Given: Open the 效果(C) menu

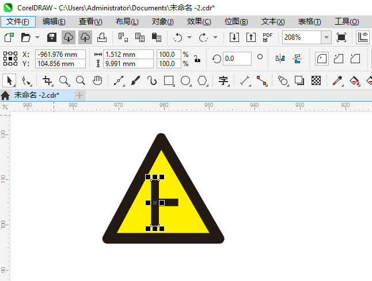Looking at the screenshot, I should tap(199, 22).
